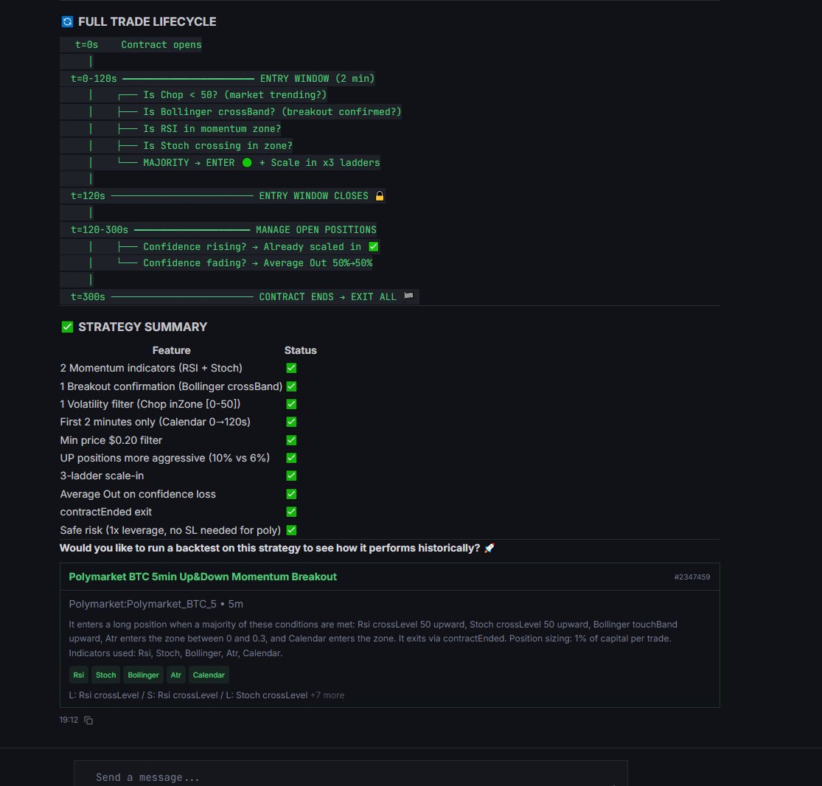
Task: Click 'MANAGE OPEN POSITIONS' line
Action: coord(316,229)
